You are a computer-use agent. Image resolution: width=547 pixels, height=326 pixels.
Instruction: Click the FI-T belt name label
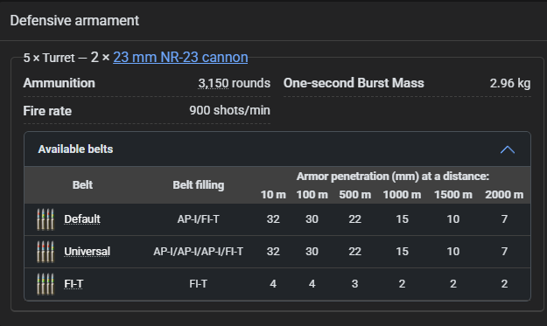(x=74, y=284)
